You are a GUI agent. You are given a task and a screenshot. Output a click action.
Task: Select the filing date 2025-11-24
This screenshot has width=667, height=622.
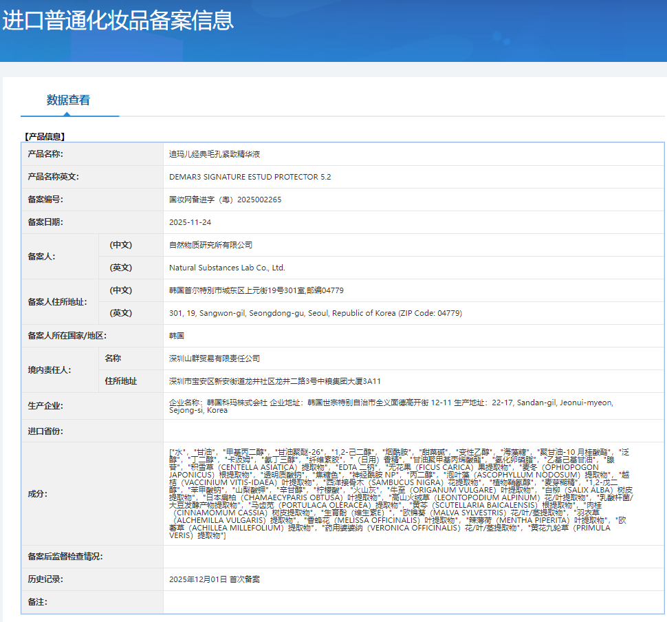(x=190, y=222)
